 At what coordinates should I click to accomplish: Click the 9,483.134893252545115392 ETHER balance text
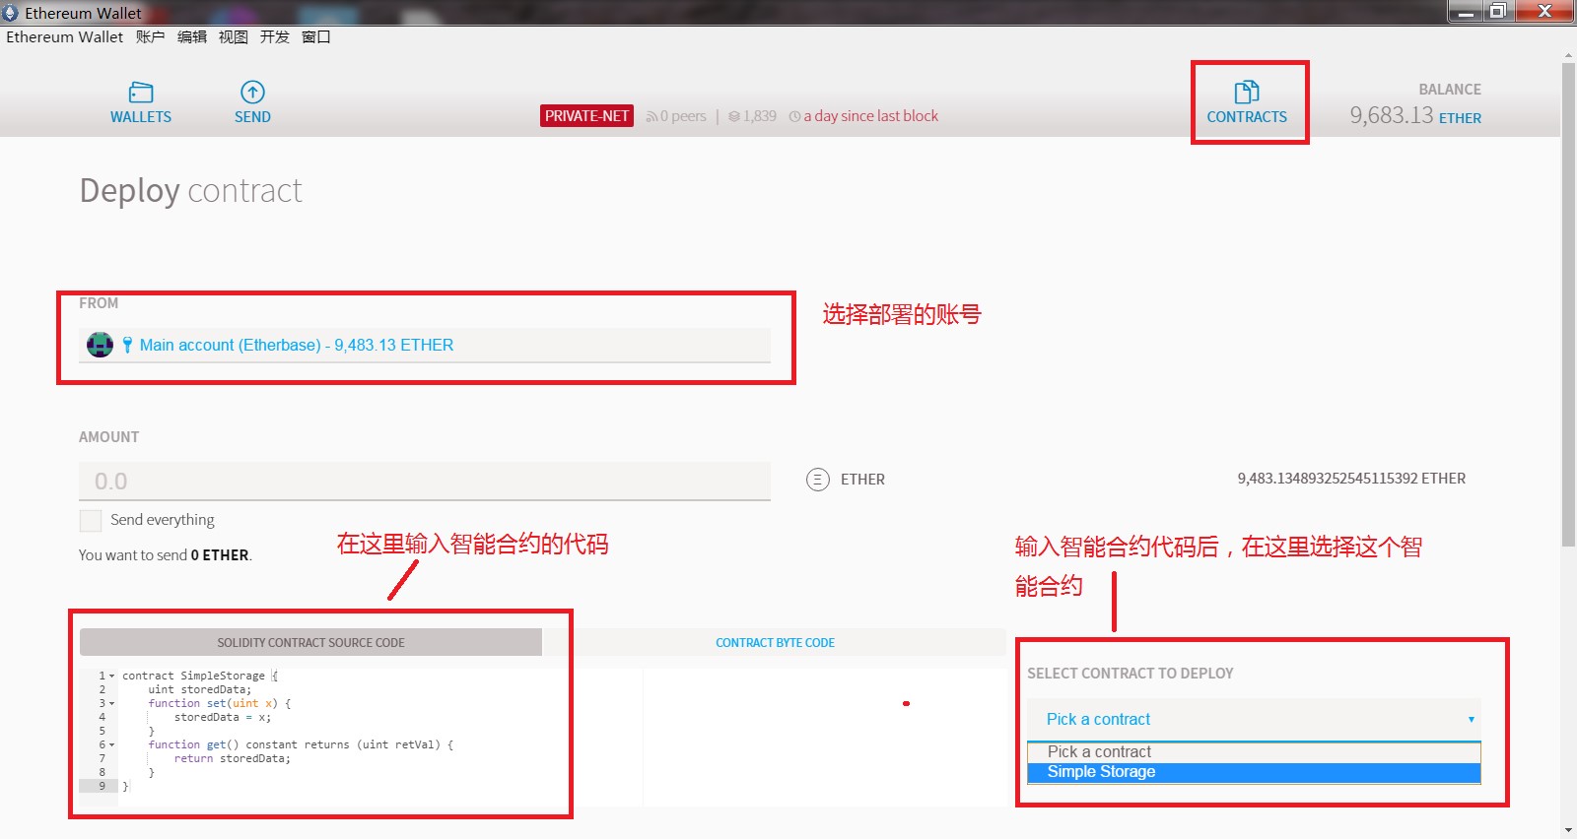tap(1351, 479)
